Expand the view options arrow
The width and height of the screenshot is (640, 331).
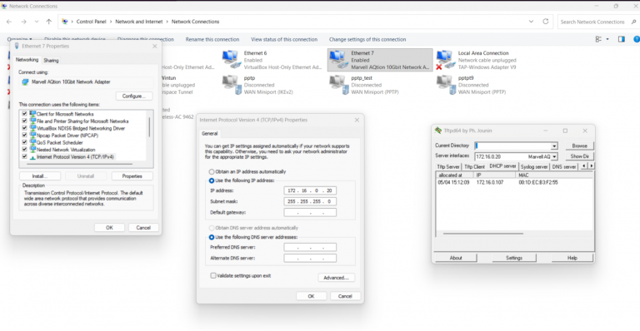click(607, 39)
